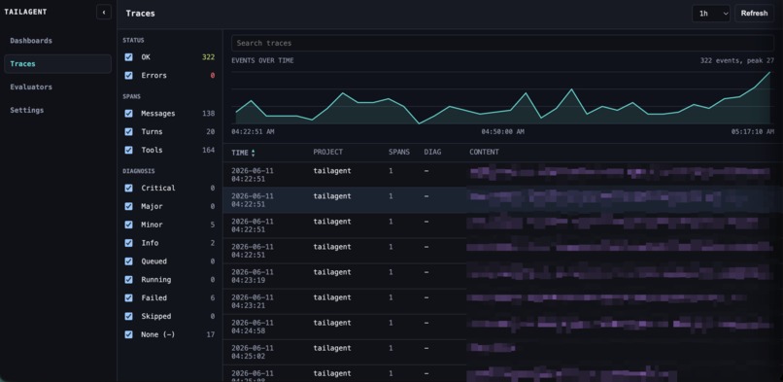The image size is (783, 382).
Task: Open the Evaluators page
Action: click(x=31, y=87)
